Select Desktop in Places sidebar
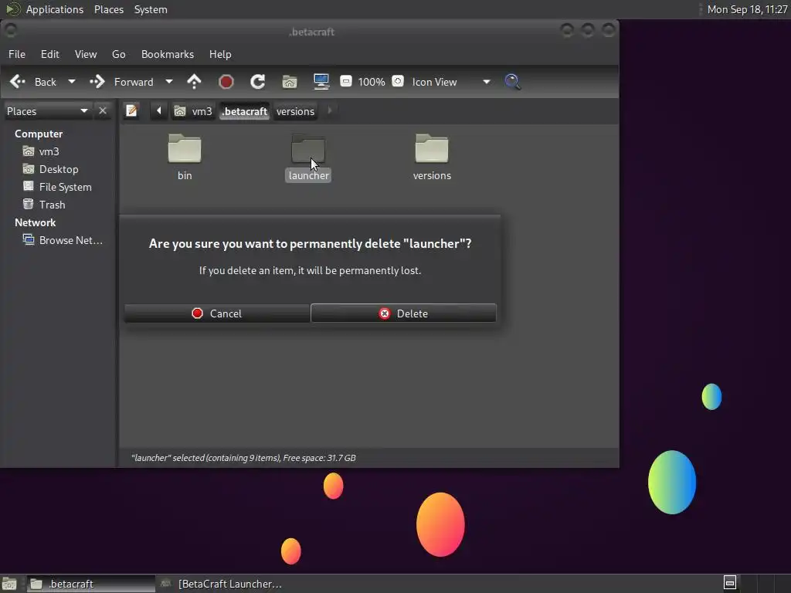Image resolution: width=791 pixels, height=593 pixels. 51,169
